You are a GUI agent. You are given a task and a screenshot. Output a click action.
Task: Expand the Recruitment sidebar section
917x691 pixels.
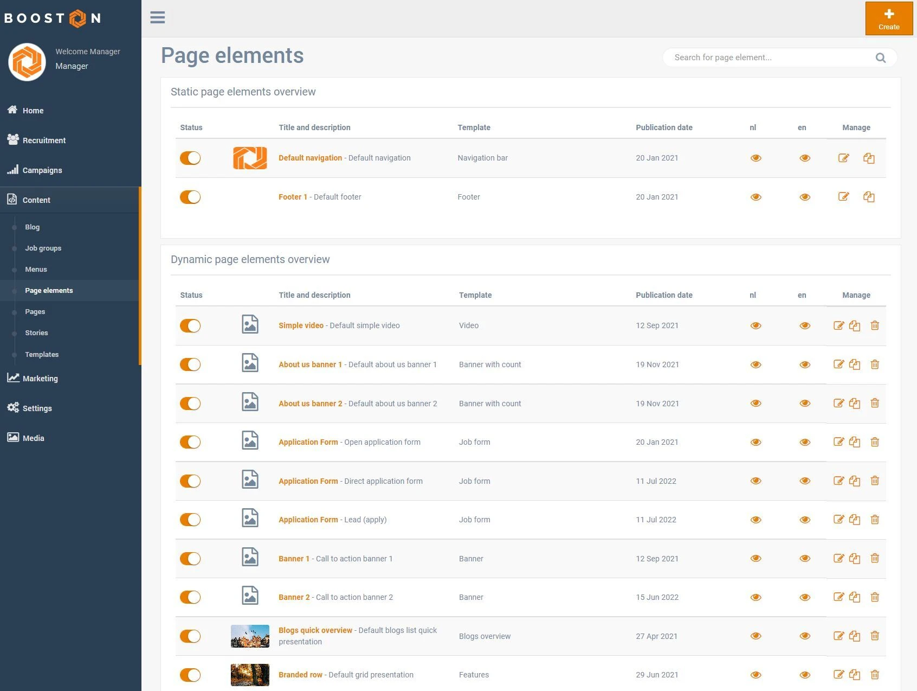tap(44, 140)
